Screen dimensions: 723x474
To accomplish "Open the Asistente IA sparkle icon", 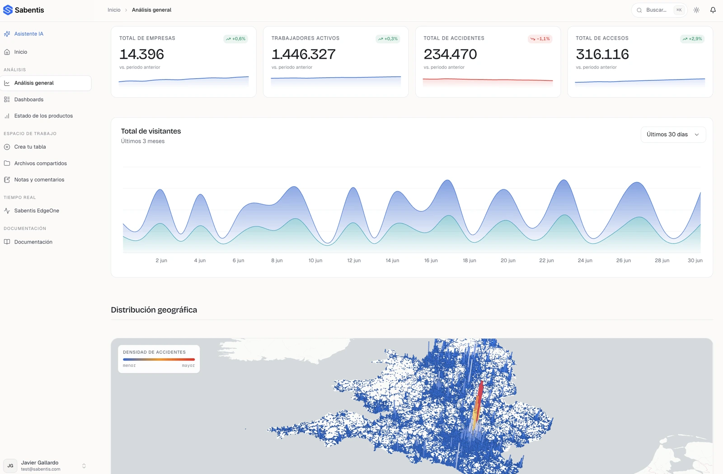I will point(7,34).
